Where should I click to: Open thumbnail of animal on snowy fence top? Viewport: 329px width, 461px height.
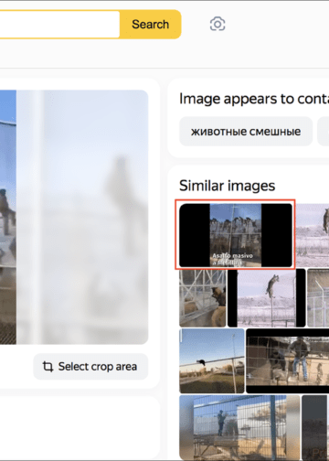(313, 235)
